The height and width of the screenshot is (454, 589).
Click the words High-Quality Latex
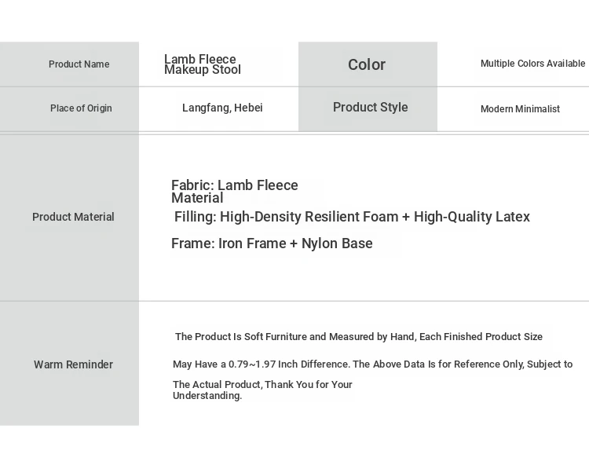coord(472,217)
